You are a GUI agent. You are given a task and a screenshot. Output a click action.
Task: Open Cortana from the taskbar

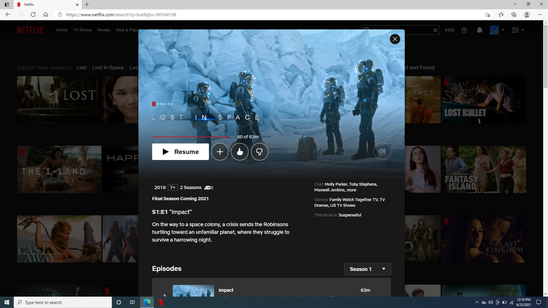119,302
